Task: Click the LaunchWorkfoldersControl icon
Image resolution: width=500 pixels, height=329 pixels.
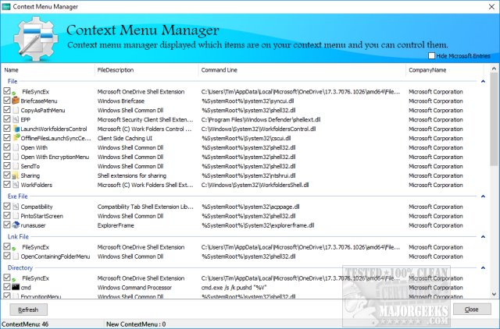Action: point(16,129)
